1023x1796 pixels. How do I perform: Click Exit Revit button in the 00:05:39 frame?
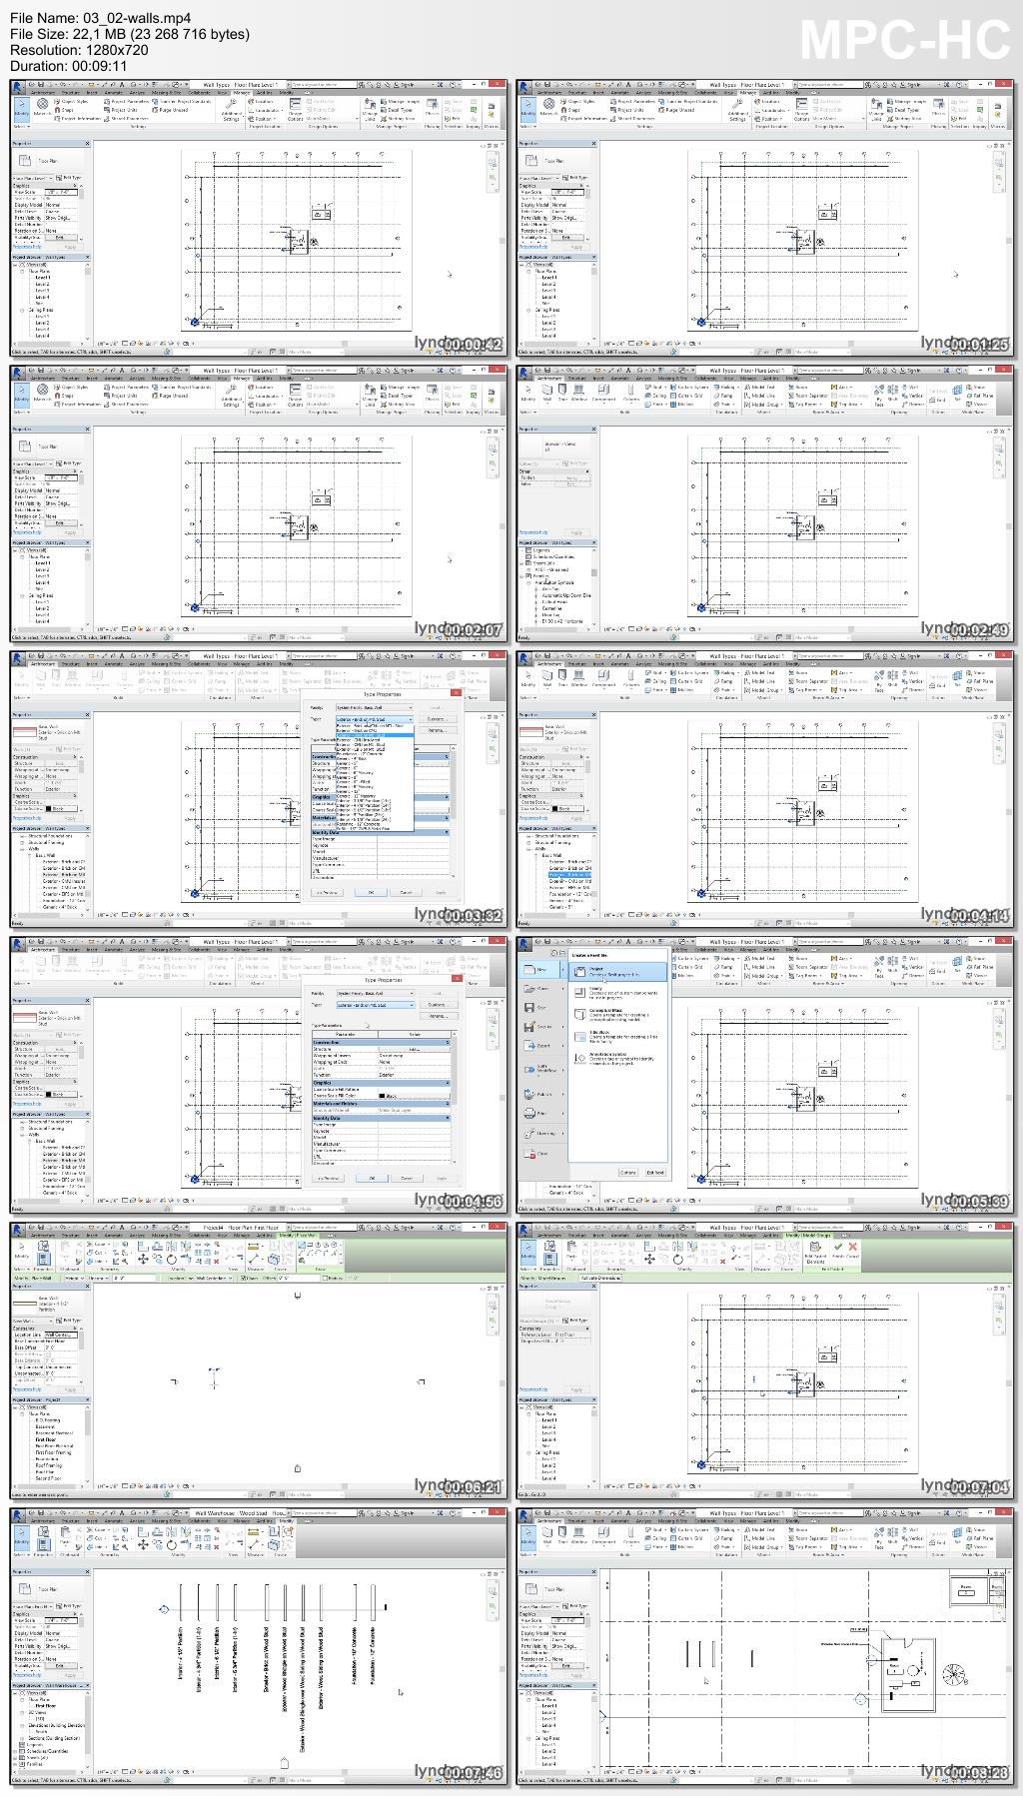point(655,1172)
